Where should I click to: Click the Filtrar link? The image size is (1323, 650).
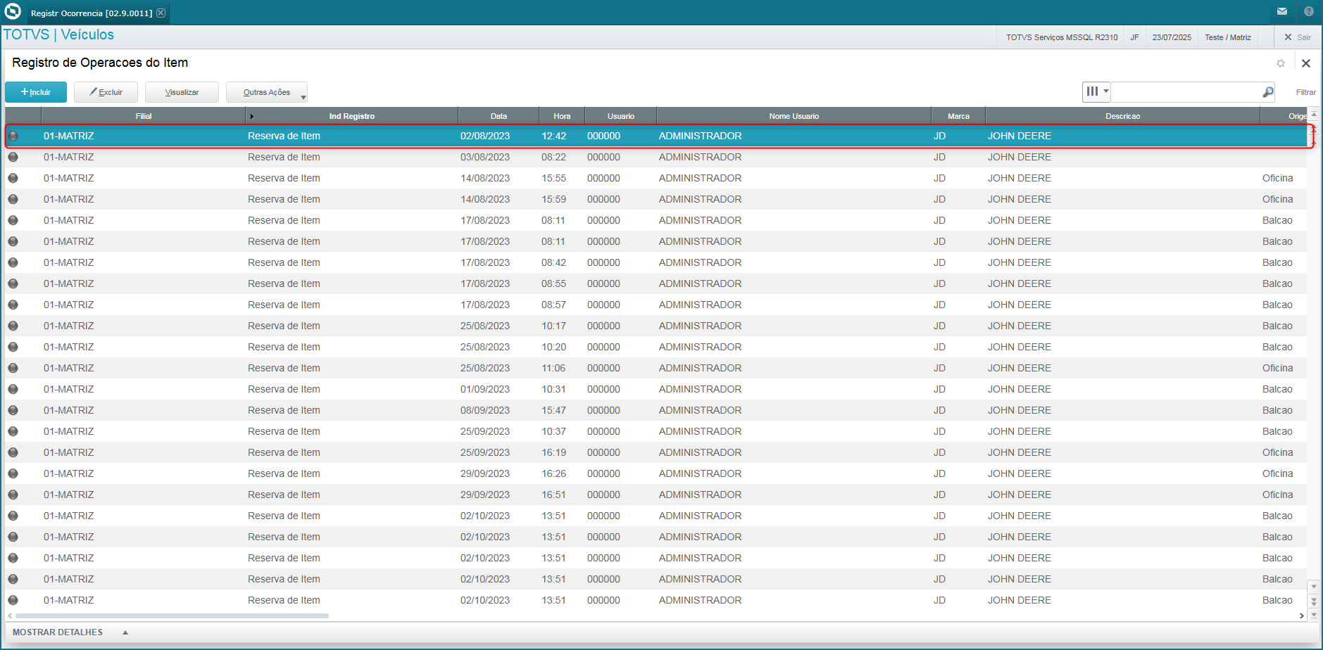point(1305,92)
